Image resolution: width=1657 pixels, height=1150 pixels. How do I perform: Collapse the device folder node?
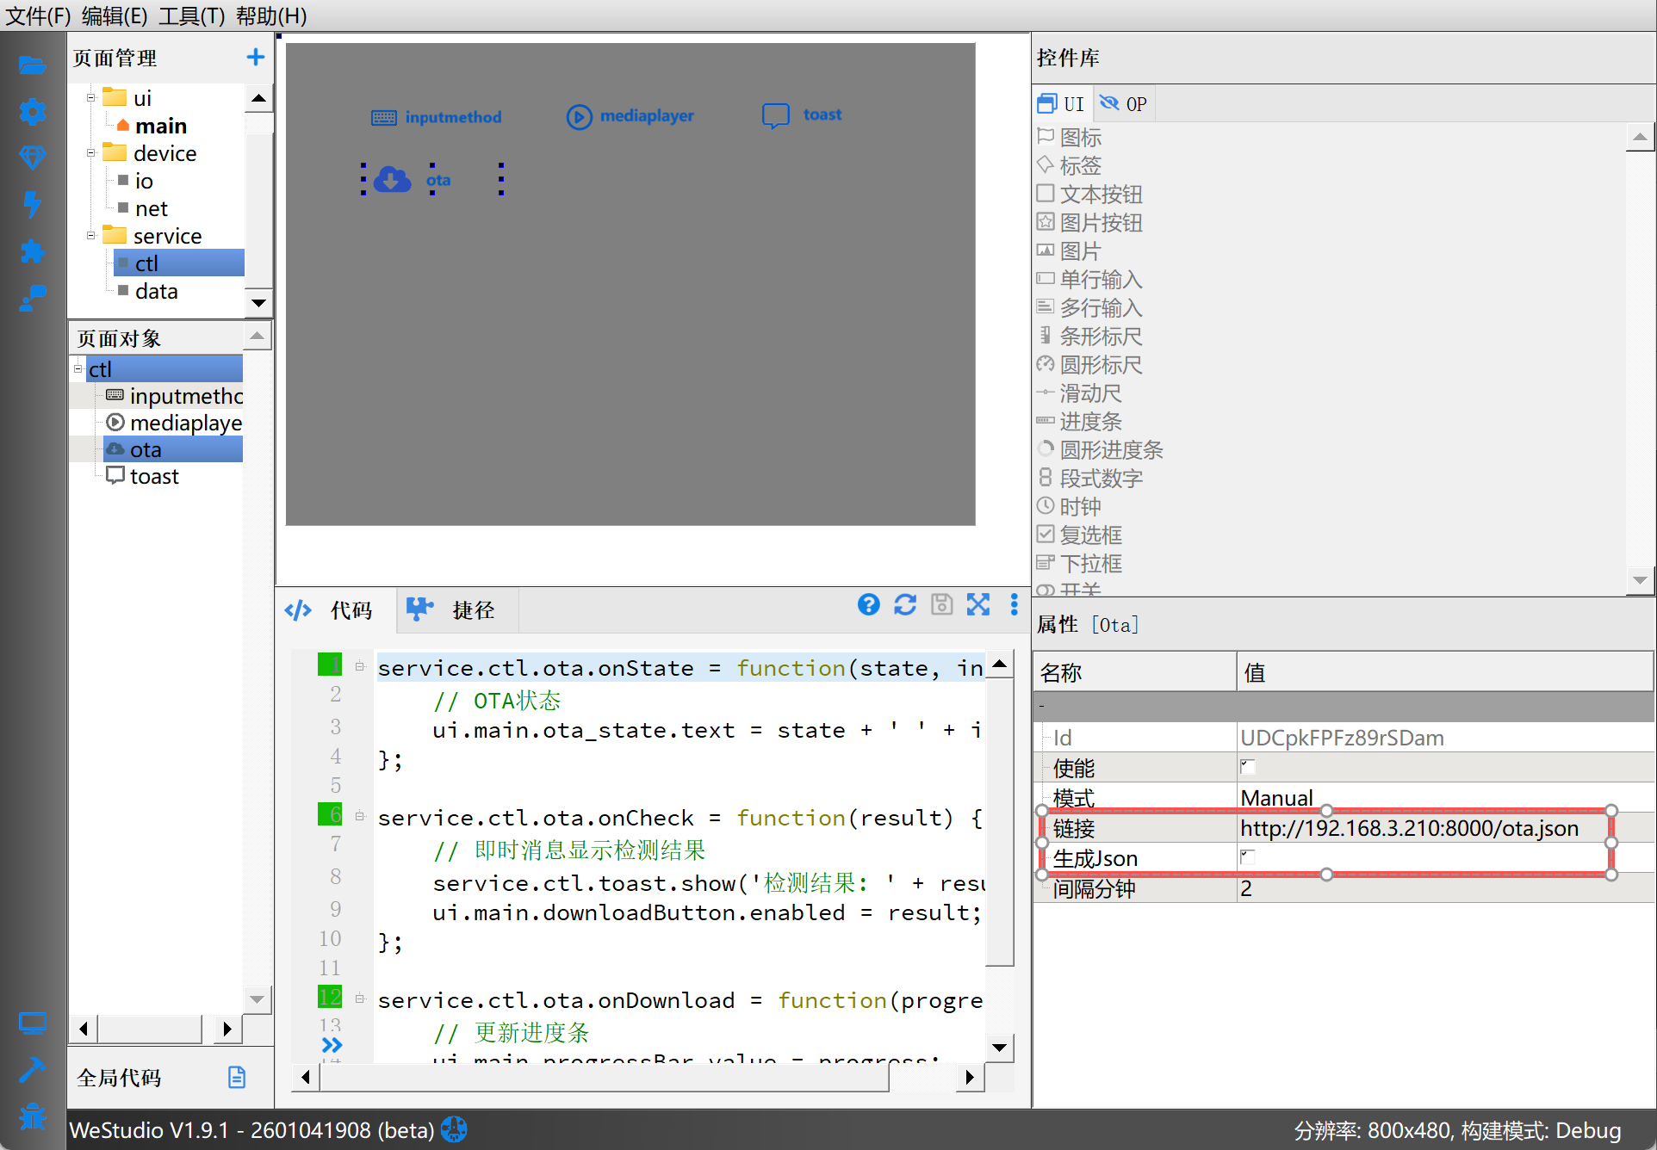[91, 153]
